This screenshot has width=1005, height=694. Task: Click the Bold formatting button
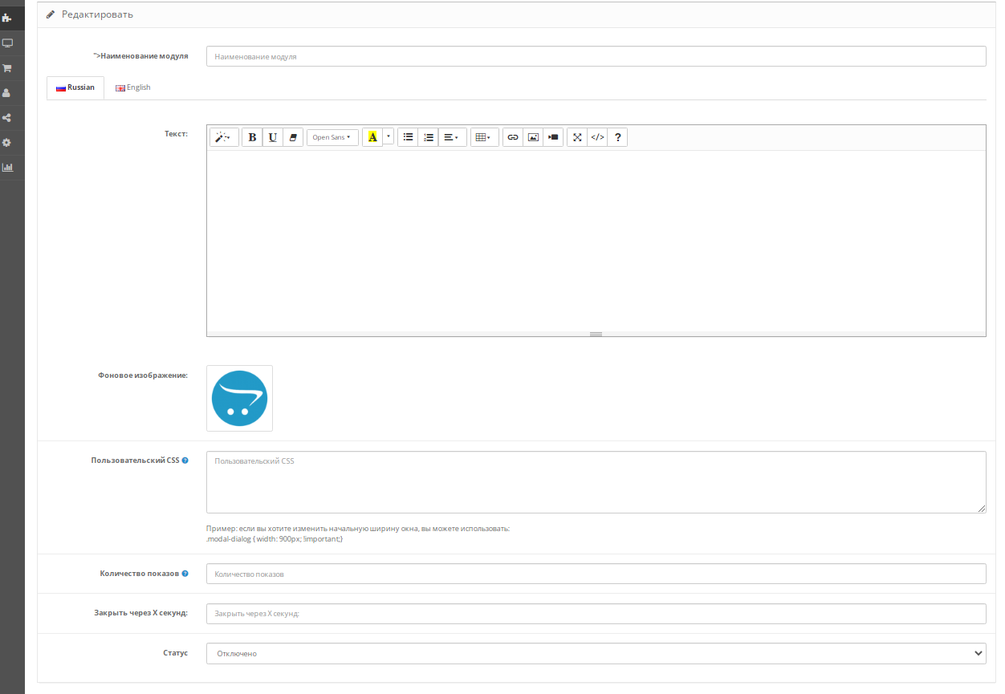(252, 137)
